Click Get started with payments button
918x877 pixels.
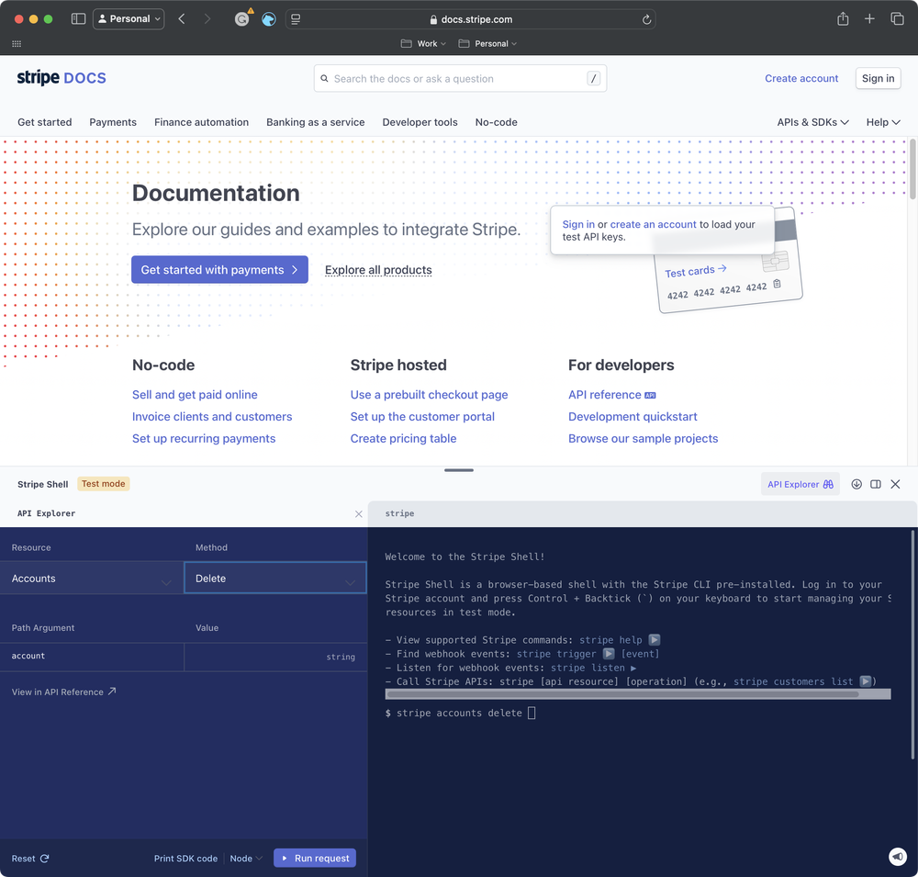click(x=219, y=269)
